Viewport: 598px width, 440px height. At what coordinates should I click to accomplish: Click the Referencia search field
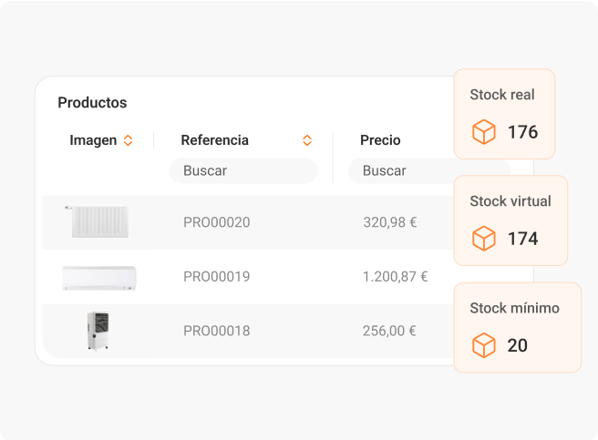click(243, 170)
